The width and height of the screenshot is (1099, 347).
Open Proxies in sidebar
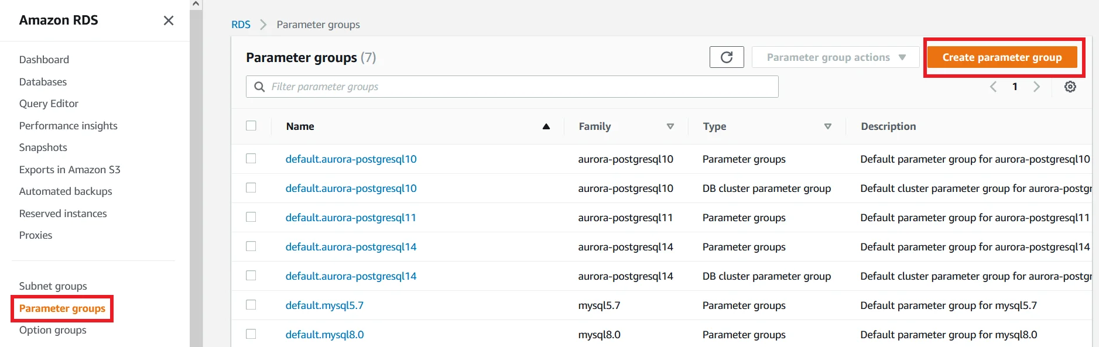tap(36, 235)
